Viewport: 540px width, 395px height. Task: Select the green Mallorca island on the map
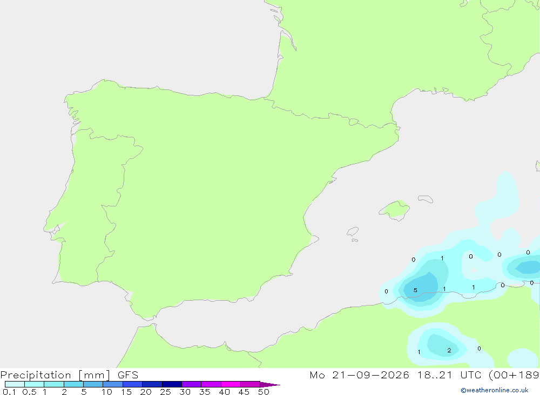coord(395,210)
